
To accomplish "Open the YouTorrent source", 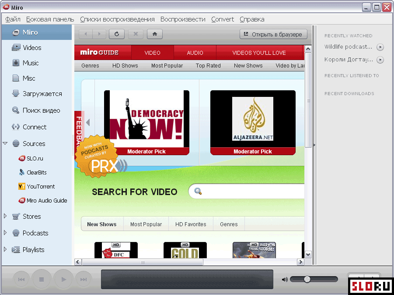I will 36,186.
